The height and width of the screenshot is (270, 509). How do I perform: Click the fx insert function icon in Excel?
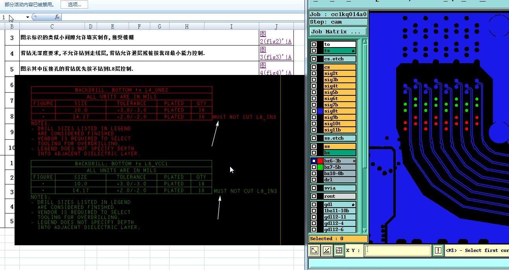[x=57, y=17]
